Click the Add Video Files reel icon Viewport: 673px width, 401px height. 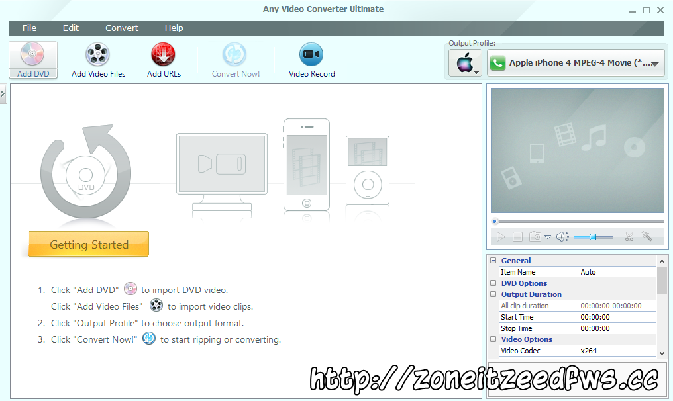(x=98, y=54)
